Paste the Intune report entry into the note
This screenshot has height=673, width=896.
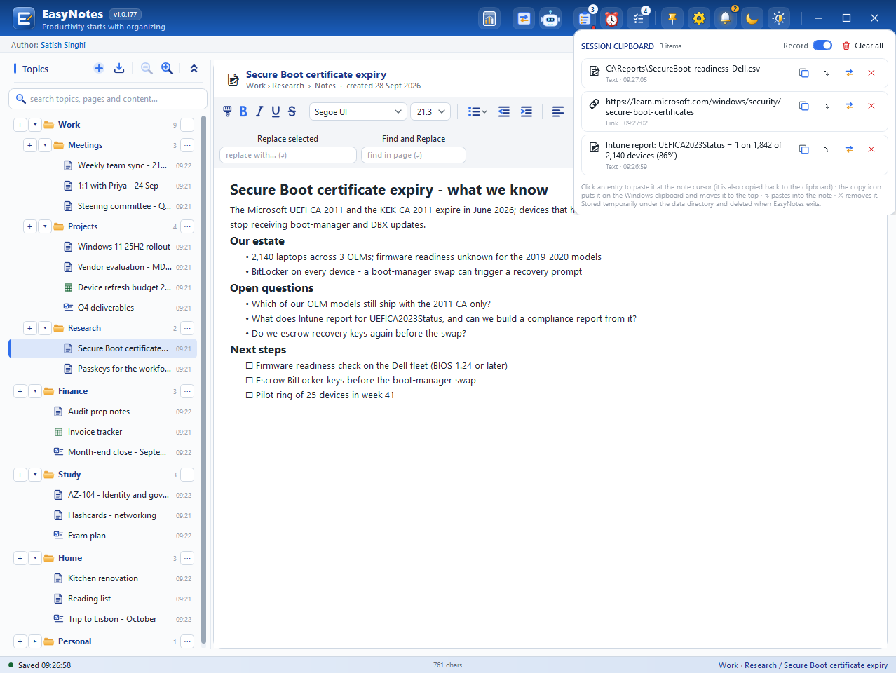point(827,149)
